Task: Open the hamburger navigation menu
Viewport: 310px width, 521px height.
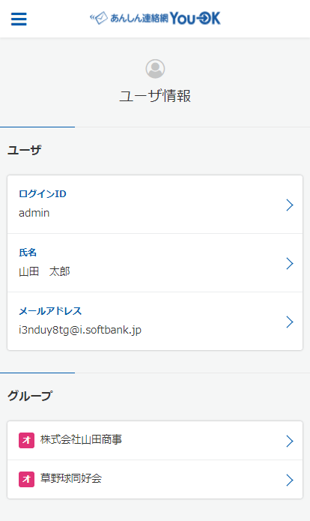Action: (x=19, y=19)
